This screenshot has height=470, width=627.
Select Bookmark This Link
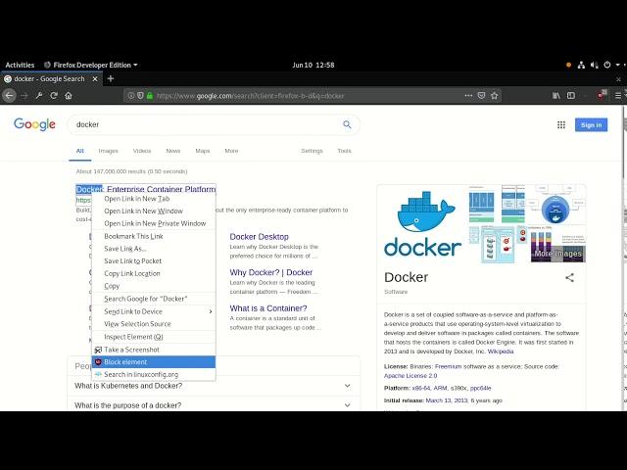point(154,236)
